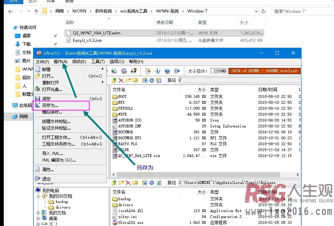This screenshot has height=226, width=334.
Task: Click Explorer's Back arrow button
Action: [10, 11]
